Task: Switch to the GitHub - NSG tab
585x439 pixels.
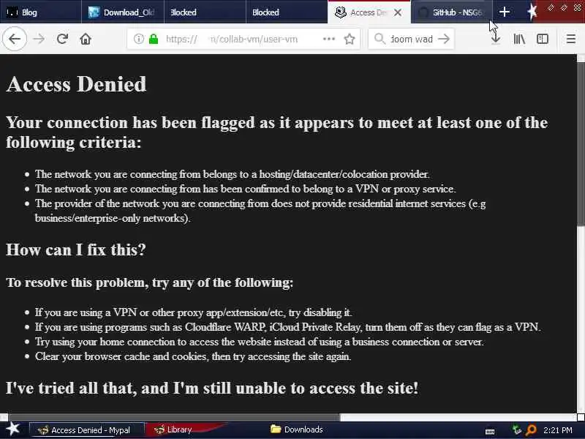Action: pos(452,12)
